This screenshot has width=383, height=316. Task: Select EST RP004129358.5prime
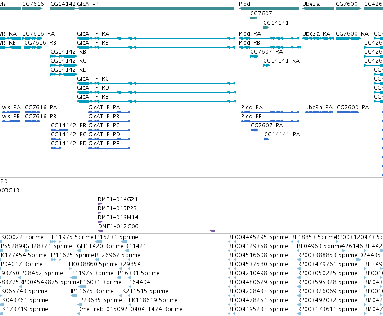(x=258, y=246)
